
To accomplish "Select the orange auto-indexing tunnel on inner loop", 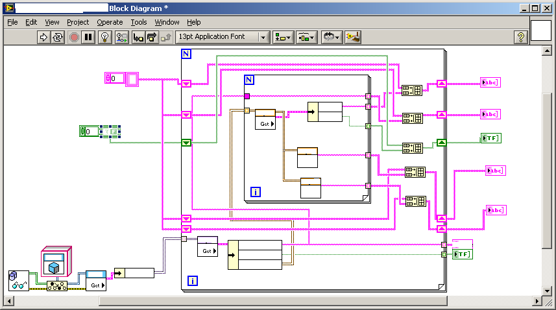I will 247,110.
